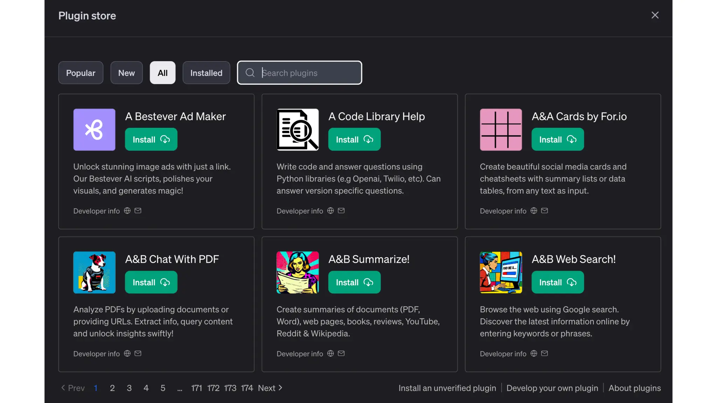Open globe icon for A&B Chat With PDF

tap(127, 353)
